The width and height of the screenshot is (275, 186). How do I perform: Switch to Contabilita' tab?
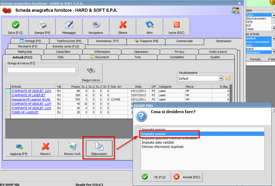[x=177, y=57]
